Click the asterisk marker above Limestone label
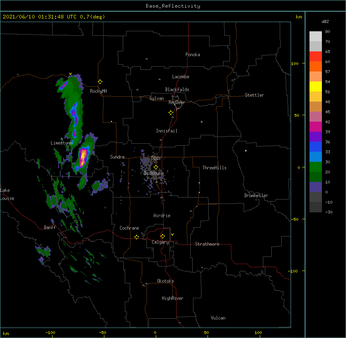 click(x=61, y=139)
